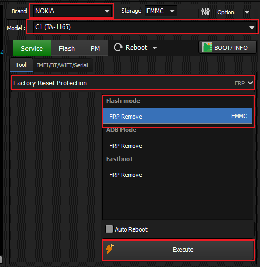Open the Tool sub-tab
This screenshot has height=267, width=260.
click(x=21, y=65)
